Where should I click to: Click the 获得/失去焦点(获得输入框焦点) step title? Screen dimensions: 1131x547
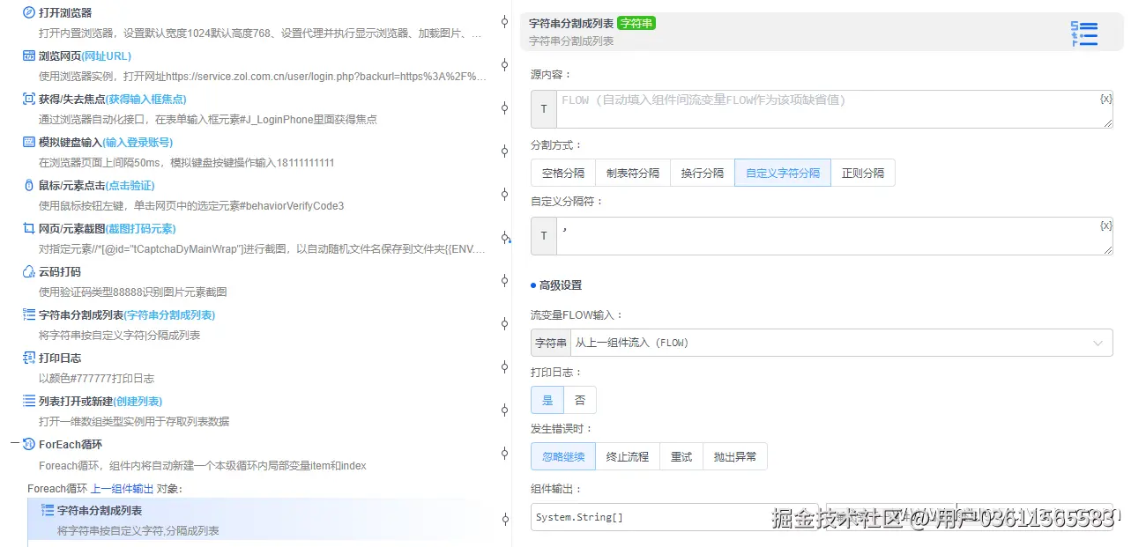(113, 99)
